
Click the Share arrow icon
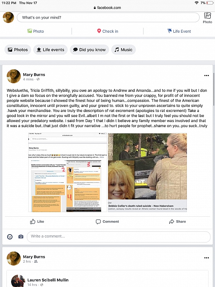172,221
